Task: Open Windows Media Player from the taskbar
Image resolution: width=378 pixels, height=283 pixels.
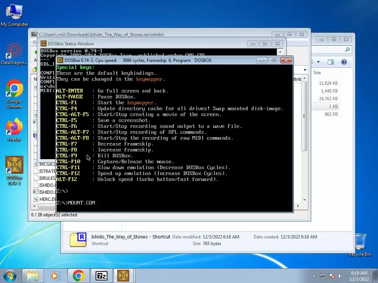Action: pyautogui.click(x=55, y=276)
